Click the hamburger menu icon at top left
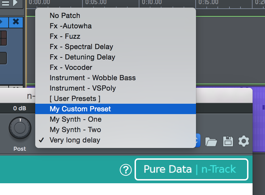 (x=6, y=3)
